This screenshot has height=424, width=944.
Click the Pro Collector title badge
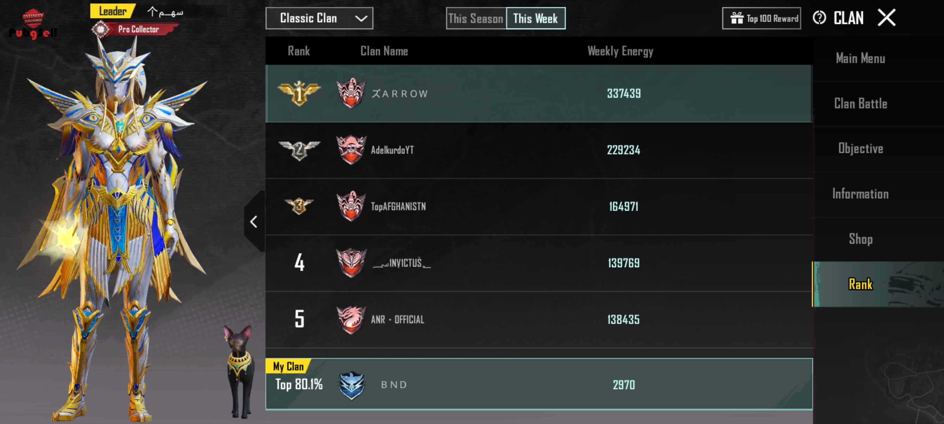point(134,29)
